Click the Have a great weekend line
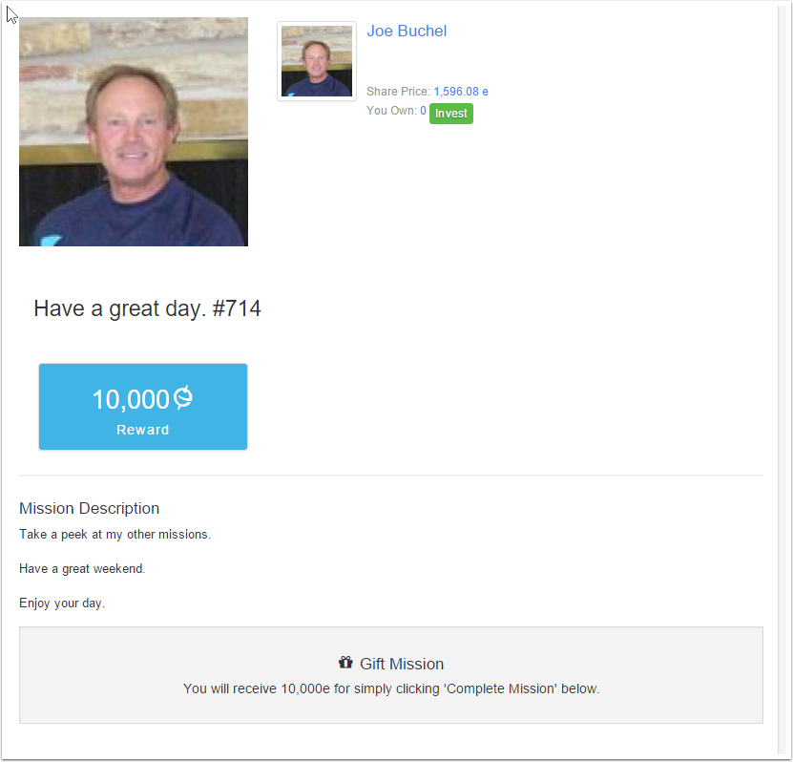This screenshot has height=762, width=793. [82, 569]
